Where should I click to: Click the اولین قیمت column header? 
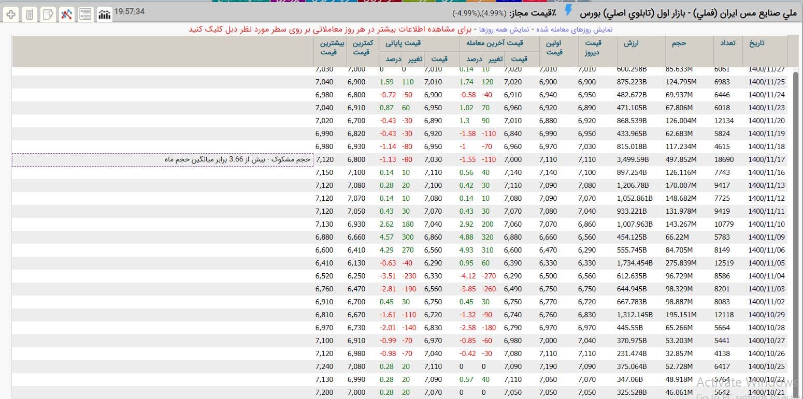554,48
